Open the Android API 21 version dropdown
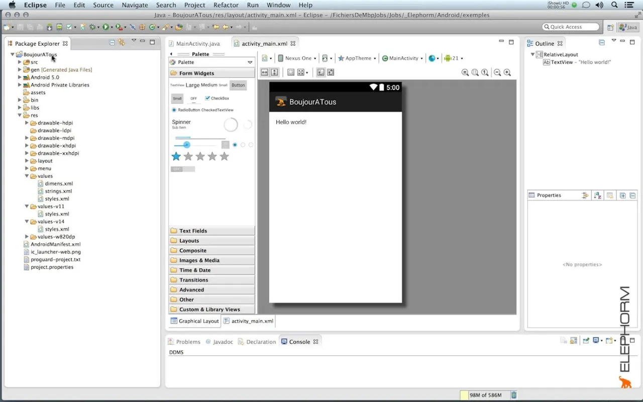643x402 pixels. tap(454, 58)
